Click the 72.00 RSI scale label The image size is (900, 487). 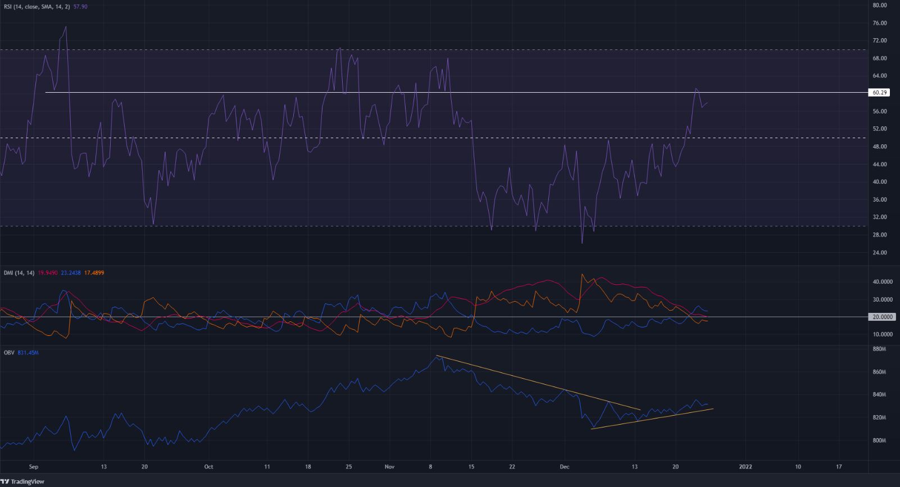pos(880,41)
